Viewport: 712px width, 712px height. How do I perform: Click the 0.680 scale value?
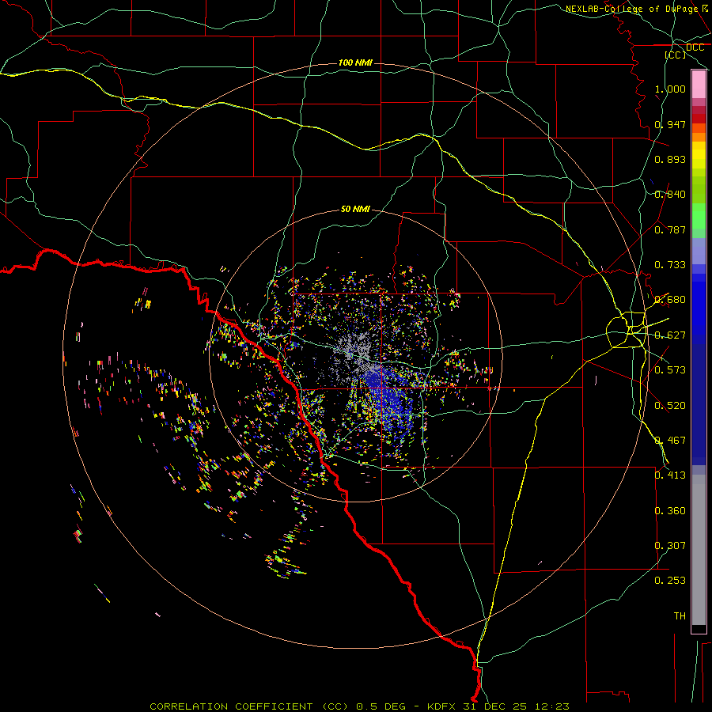point(670,300)
